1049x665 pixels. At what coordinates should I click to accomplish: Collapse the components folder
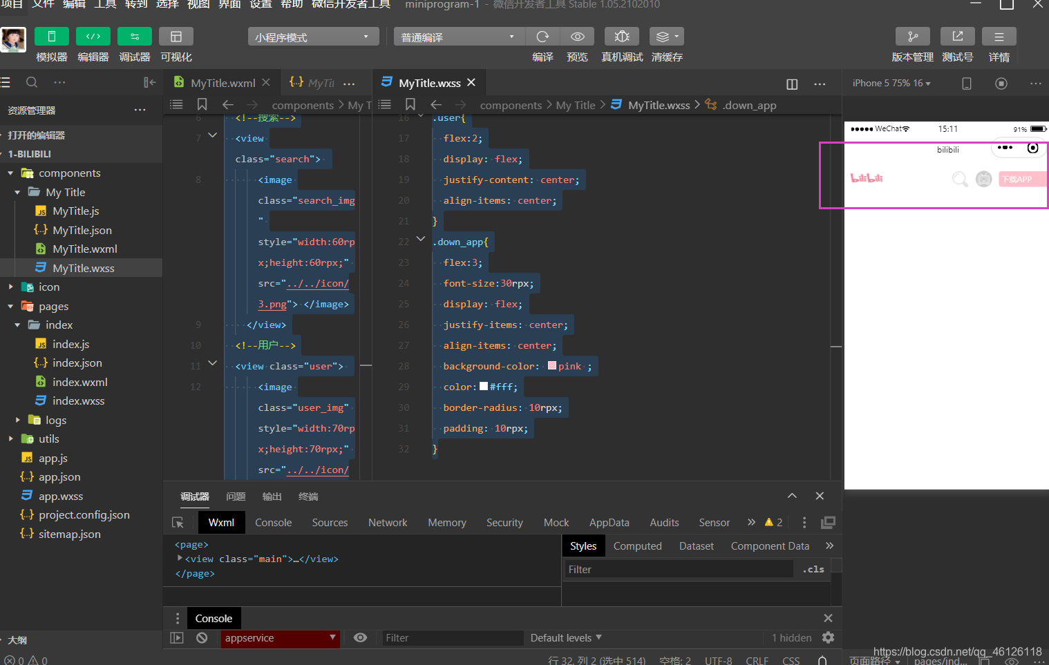pyautogui.click(x=10, y=173)
